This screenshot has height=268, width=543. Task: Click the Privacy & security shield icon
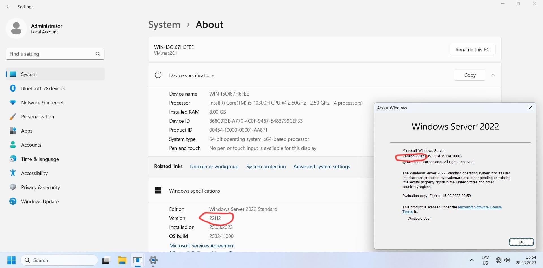point(13,187)
